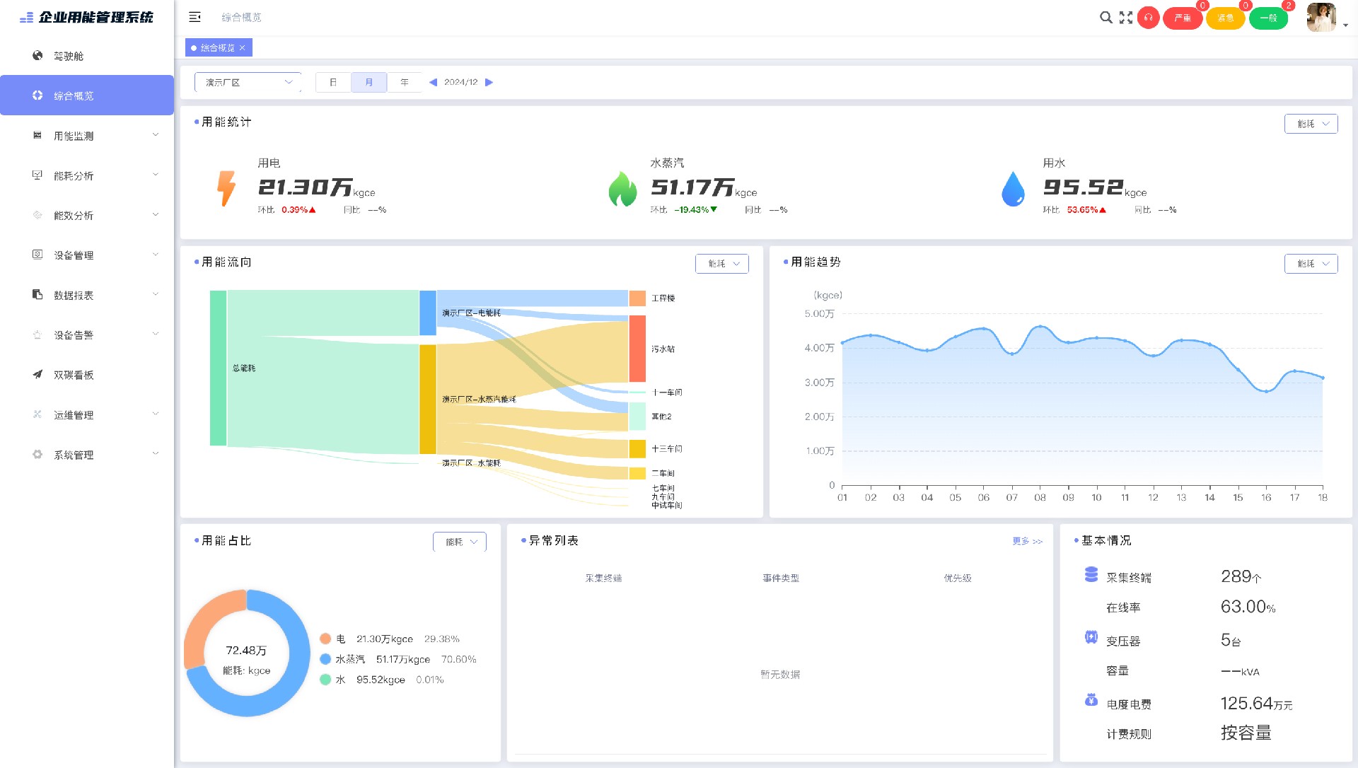Open the 驾驶舱 menu item
The width and height of the screenshot is (1358, 768).
coord(69,56)
